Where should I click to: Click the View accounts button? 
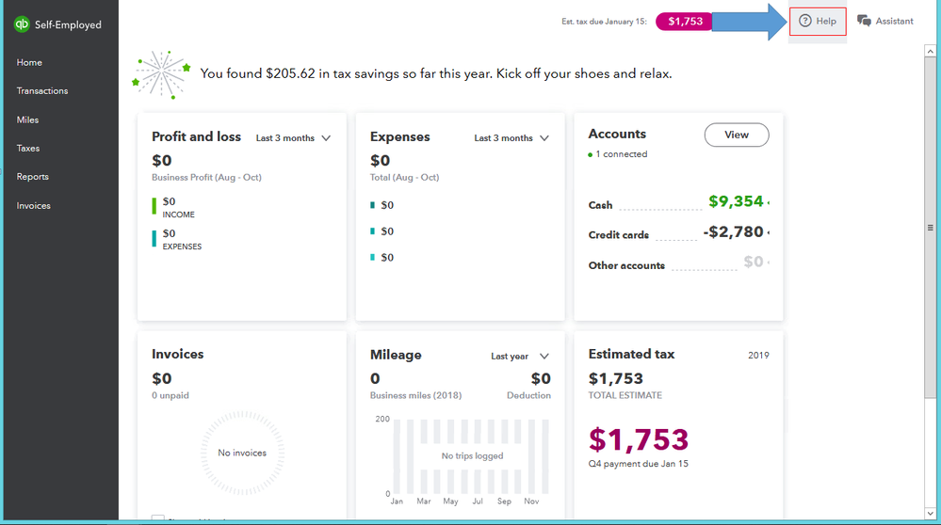[x=737, y=135]
